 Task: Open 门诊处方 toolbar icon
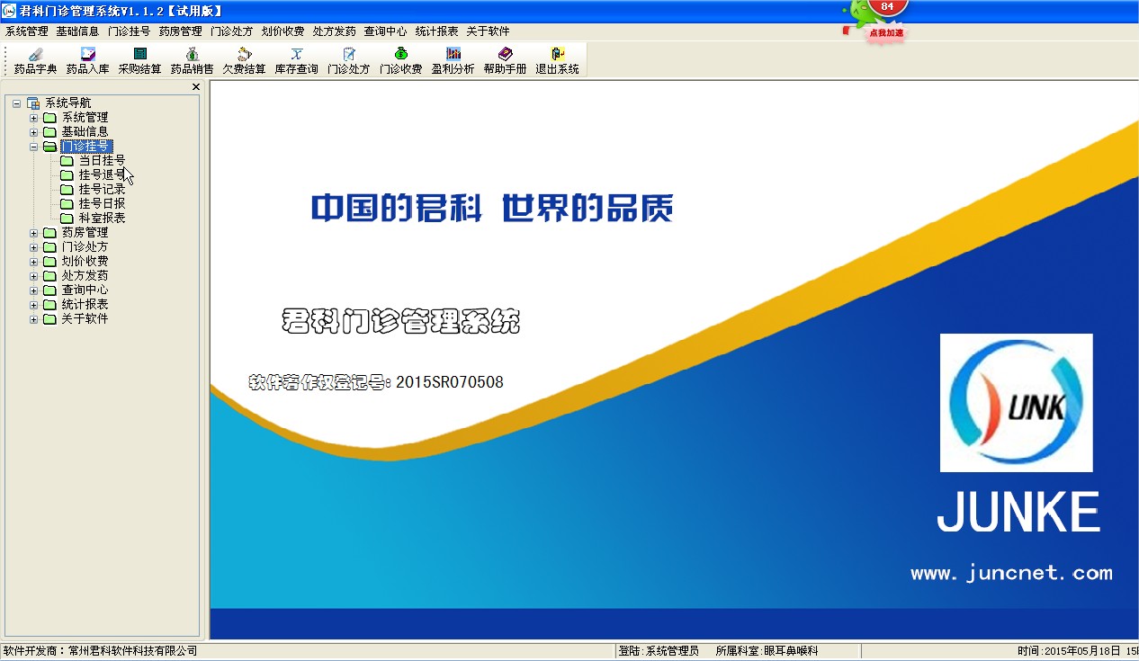point(348,60)
